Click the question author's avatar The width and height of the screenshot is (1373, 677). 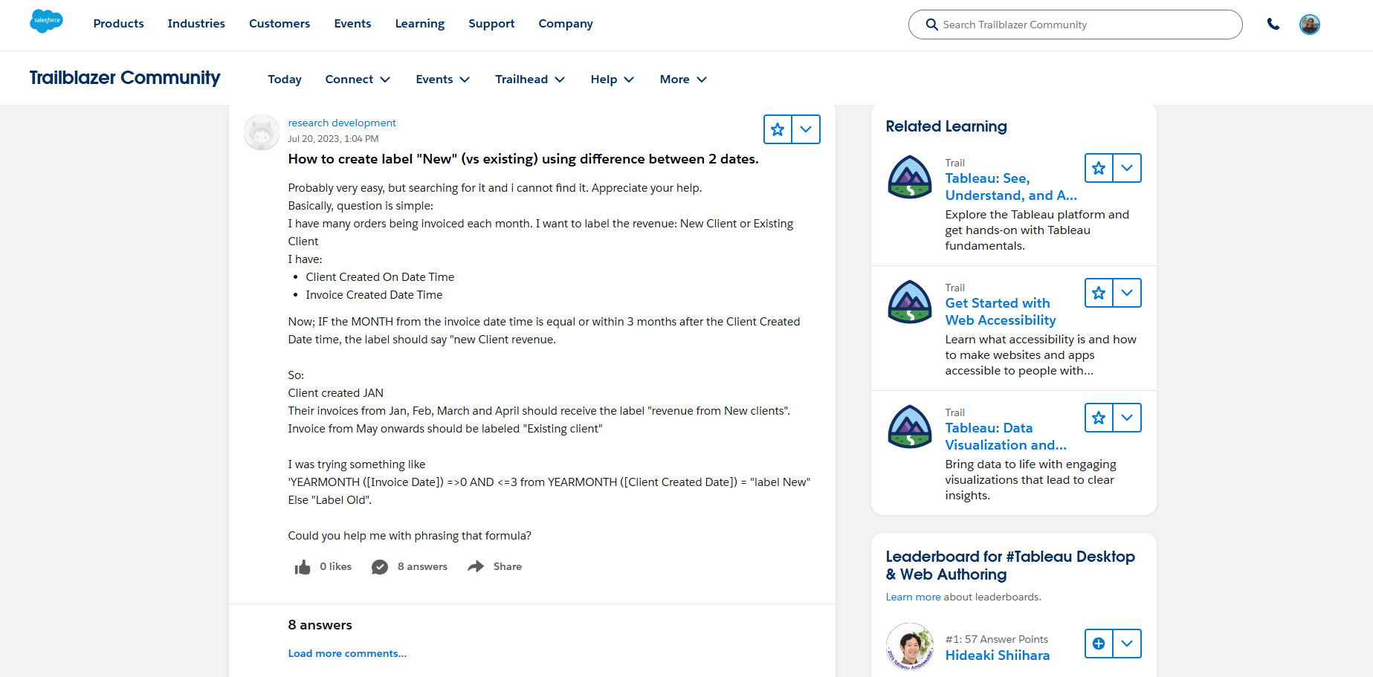[x=262, y=132]
